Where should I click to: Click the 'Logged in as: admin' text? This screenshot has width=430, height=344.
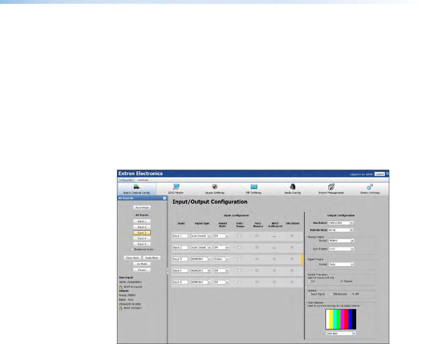(x=361, y=174)
